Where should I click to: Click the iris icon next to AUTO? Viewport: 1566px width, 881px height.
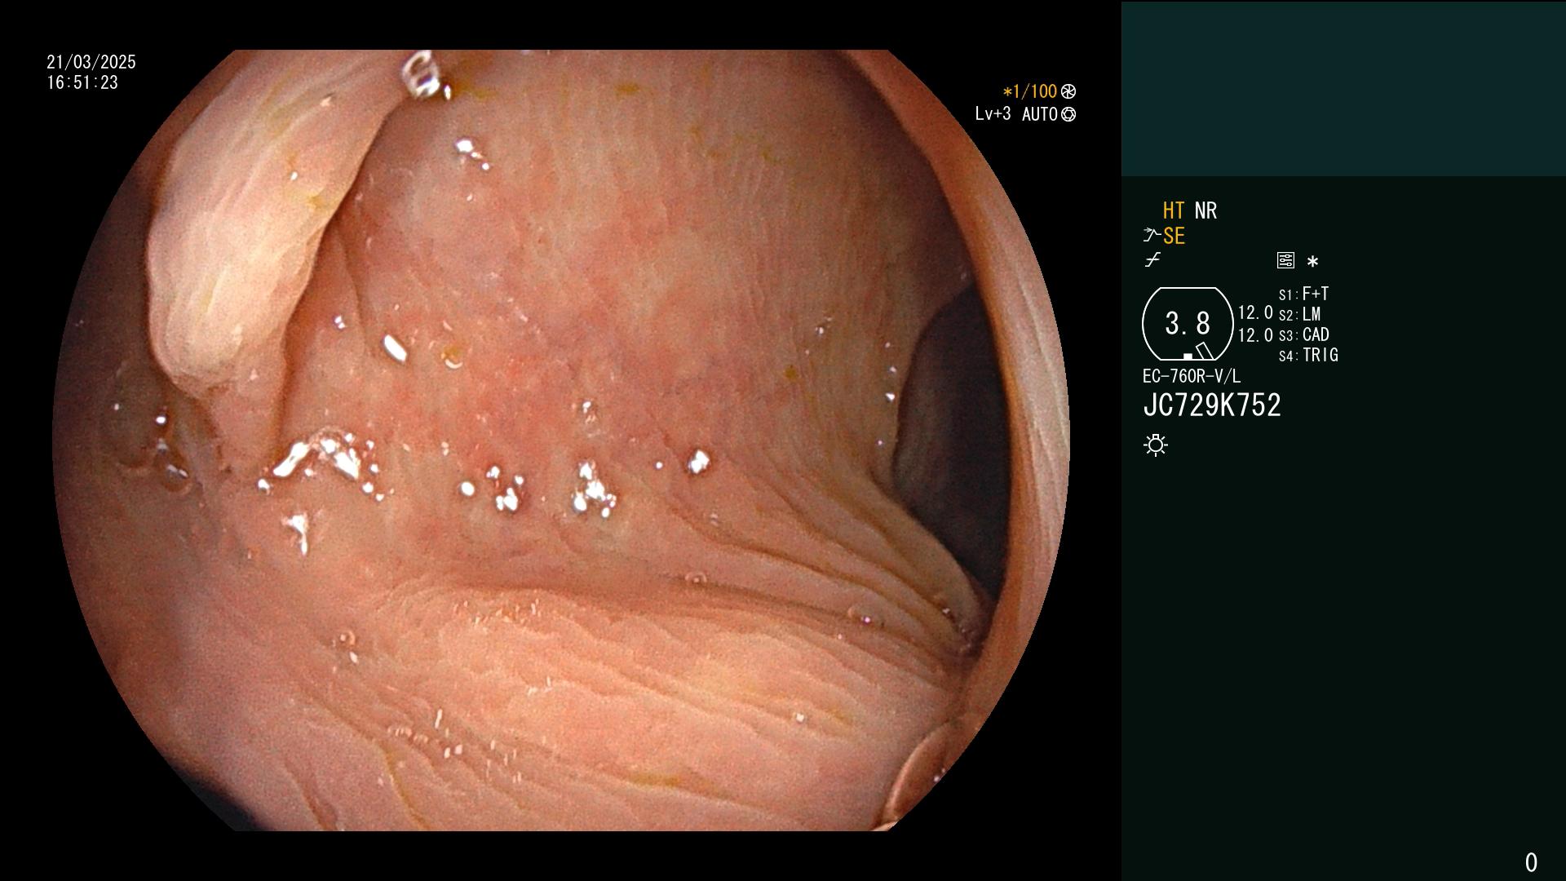[1068, 114]
